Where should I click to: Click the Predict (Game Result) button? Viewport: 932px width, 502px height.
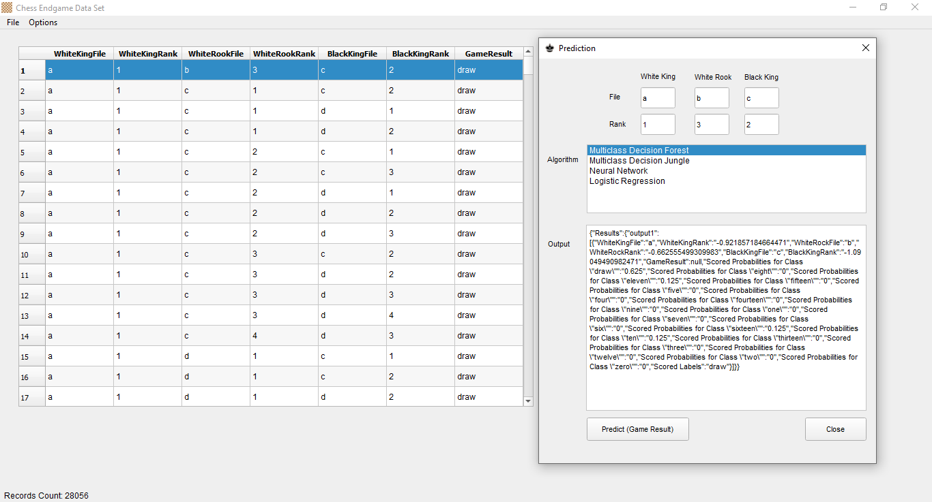click(x=637, y=429)
